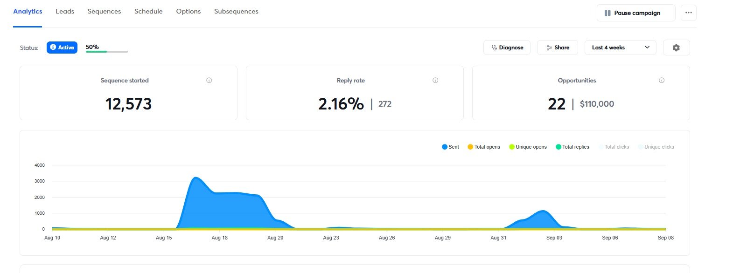Click the 2.16% reply rate value
Image resolution: width=733 pixels, height=273 pixels.
pos(341,104)
